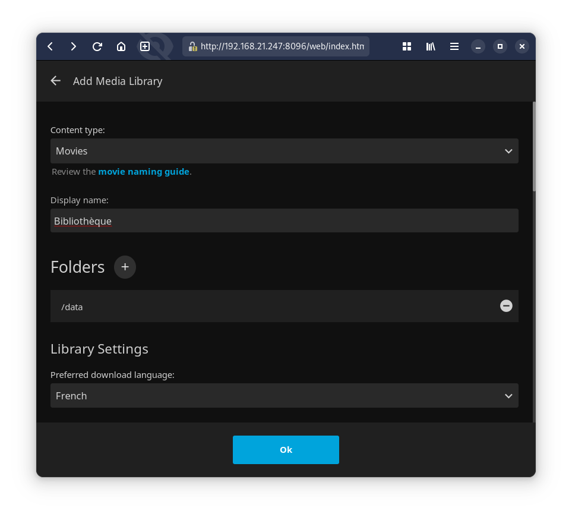Viewport: 572px width, 517px height.
Task: Close the browser window
Action: pyautogui.click(x=522, y=46)
